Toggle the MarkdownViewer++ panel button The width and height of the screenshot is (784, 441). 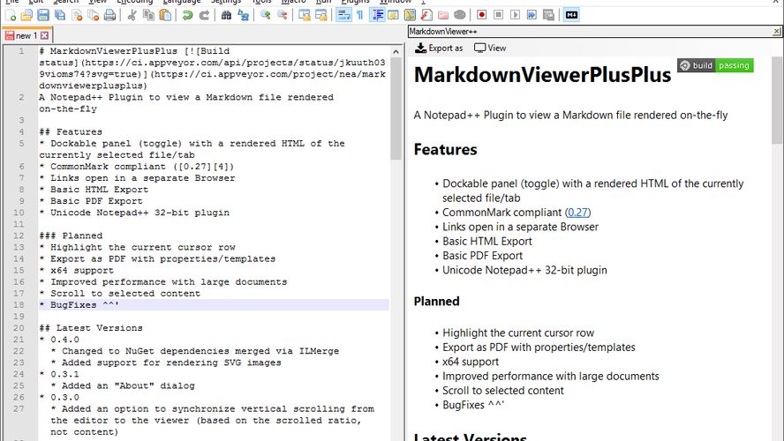coord(571,15)
